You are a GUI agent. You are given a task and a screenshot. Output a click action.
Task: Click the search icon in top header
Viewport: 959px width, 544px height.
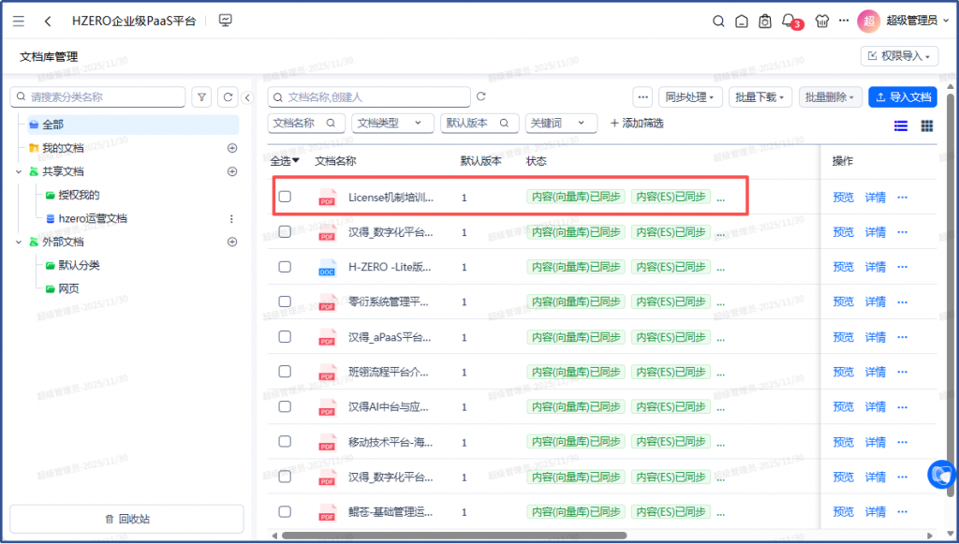point(718,21)
